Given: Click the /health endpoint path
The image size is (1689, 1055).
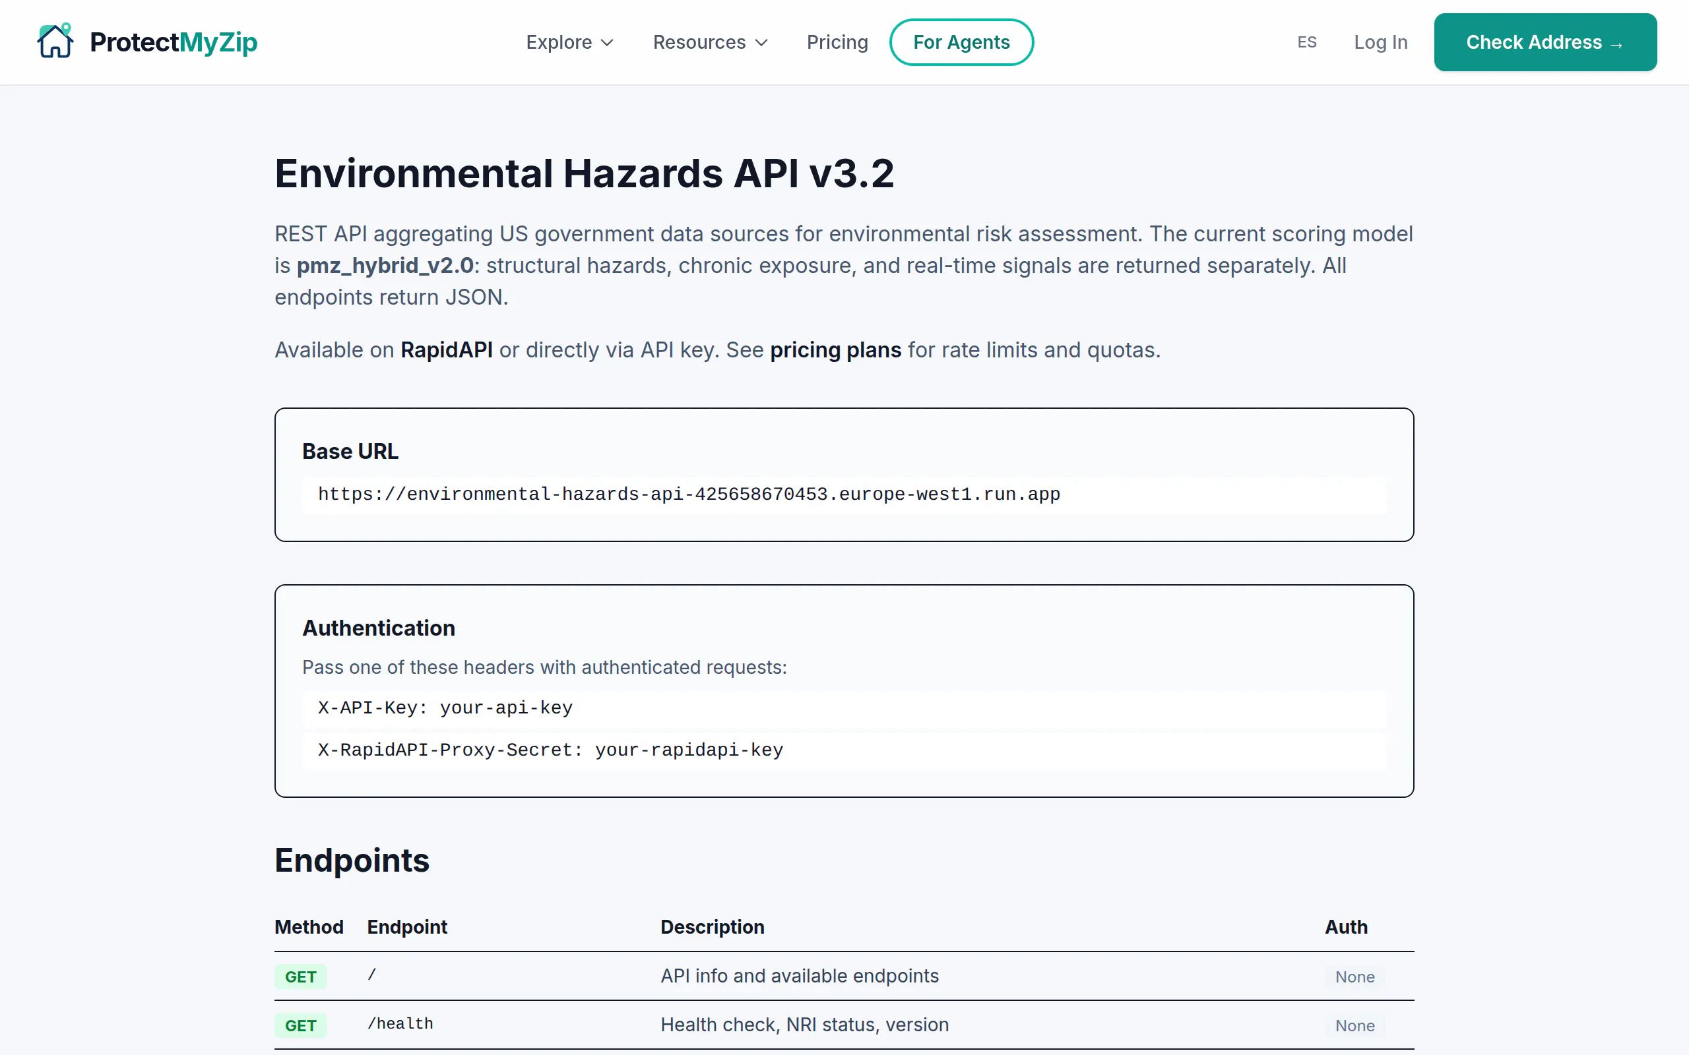Looking at the screenshot, I should coord(400,1023).
